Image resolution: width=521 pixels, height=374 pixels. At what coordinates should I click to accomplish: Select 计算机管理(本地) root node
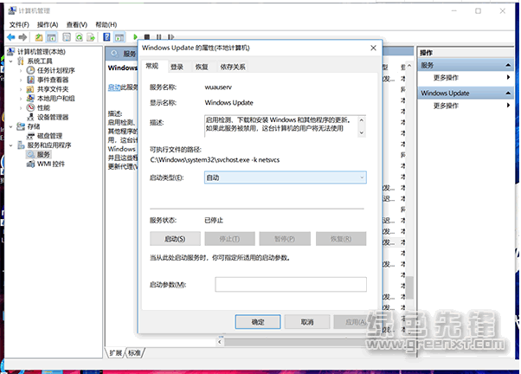(42, 52)
